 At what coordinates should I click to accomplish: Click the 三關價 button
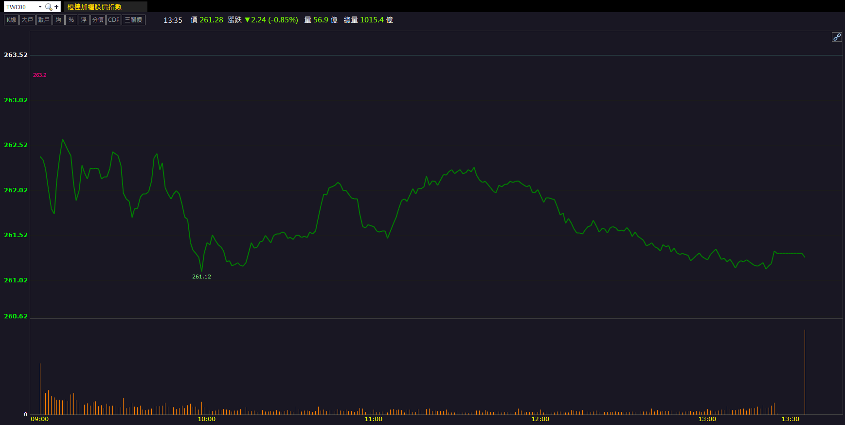(133, 20)
